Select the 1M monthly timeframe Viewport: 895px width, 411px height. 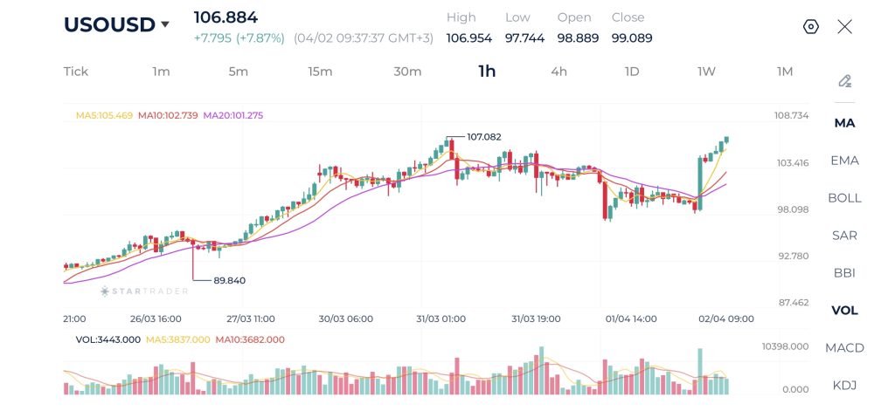[785, 72]
